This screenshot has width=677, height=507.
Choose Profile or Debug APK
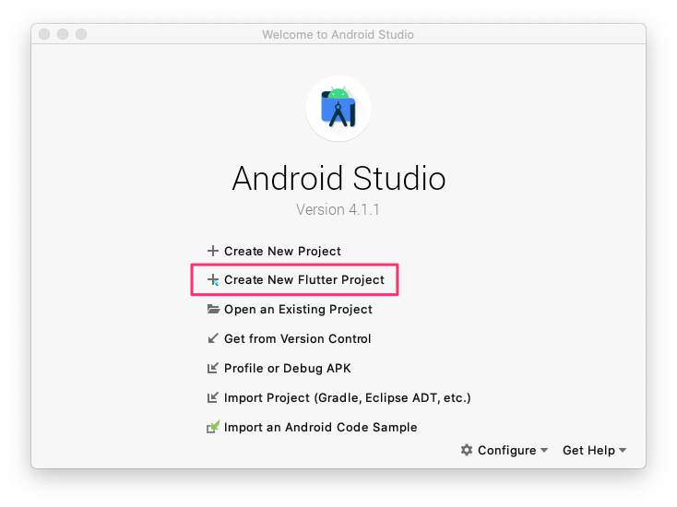point(288,368)
